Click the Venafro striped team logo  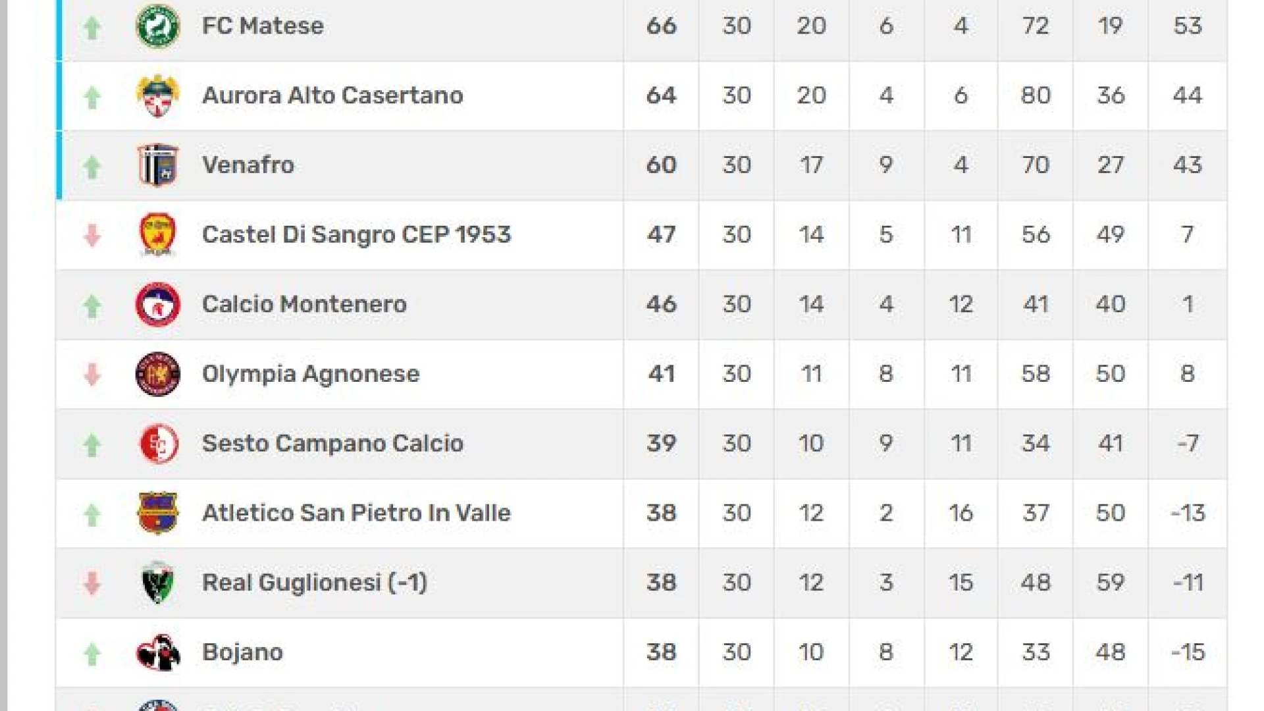(x=157, y=165)
